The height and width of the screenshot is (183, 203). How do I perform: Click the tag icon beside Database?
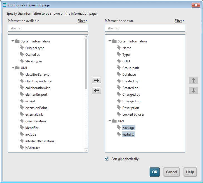[x=119, y=74]
